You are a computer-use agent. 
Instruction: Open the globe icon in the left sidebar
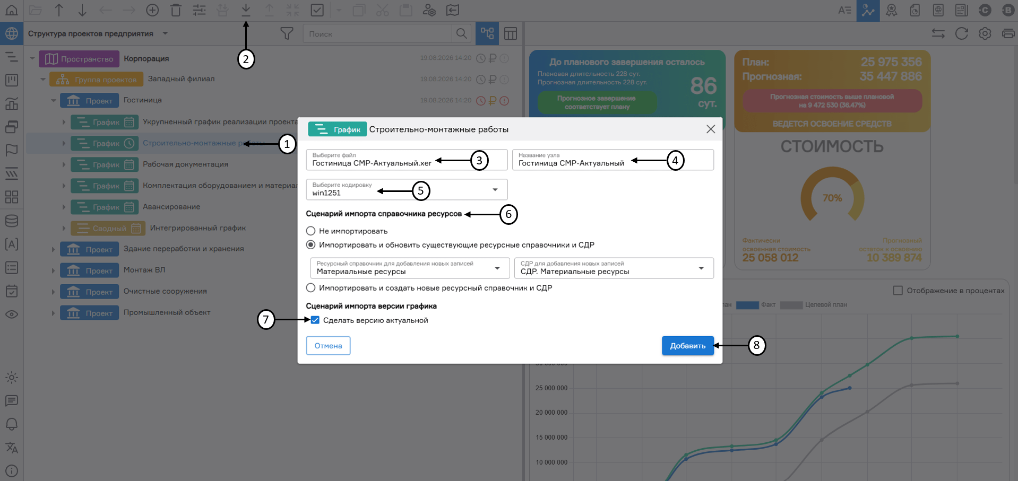(x=12, y=33)
